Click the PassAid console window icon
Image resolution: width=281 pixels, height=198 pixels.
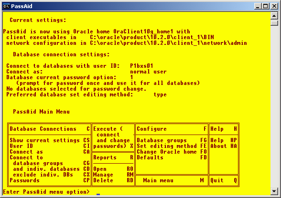pyautogui.click(x=6, y=6)
